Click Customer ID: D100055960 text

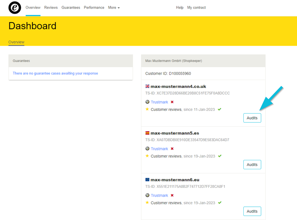[x=168, y=73]
